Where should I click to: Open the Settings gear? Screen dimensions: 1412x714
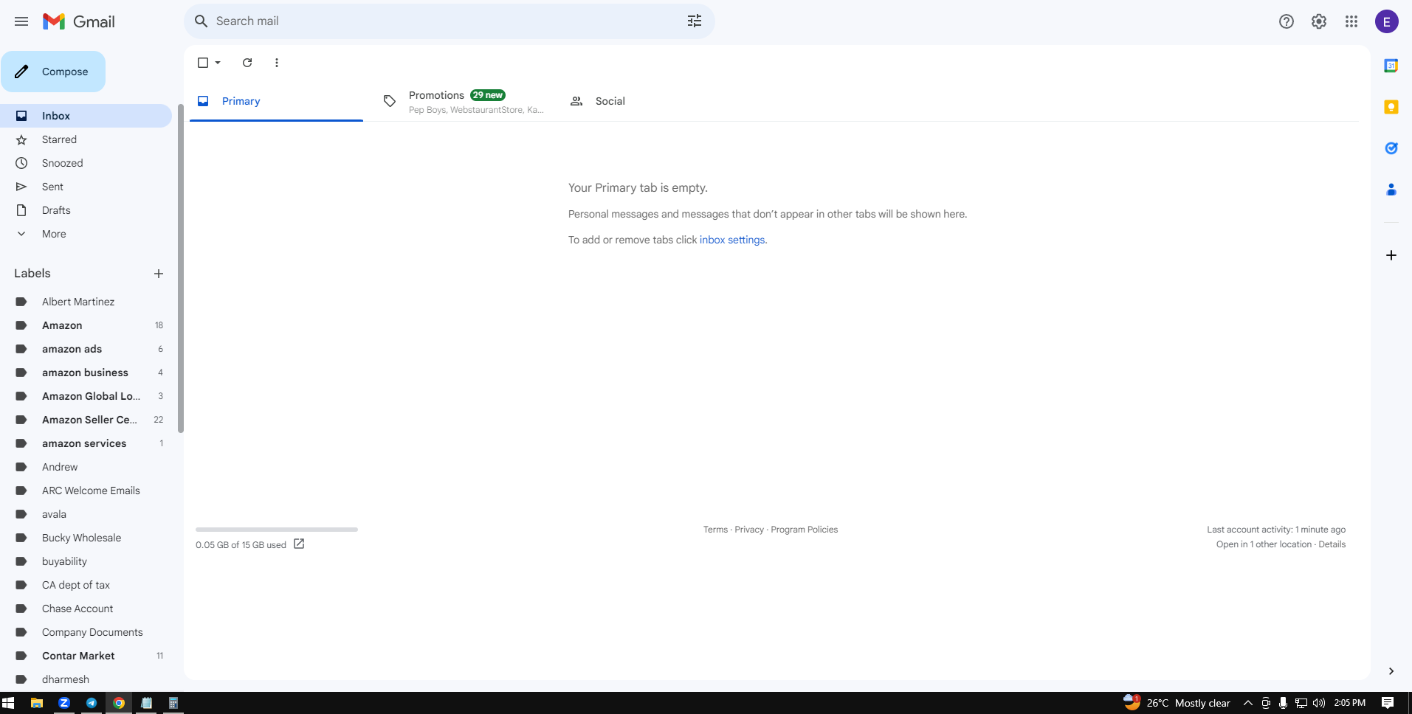point(1319,21)
